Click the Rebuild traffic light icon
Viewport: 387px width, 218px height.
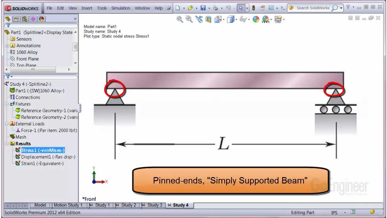tap(253, 8)
